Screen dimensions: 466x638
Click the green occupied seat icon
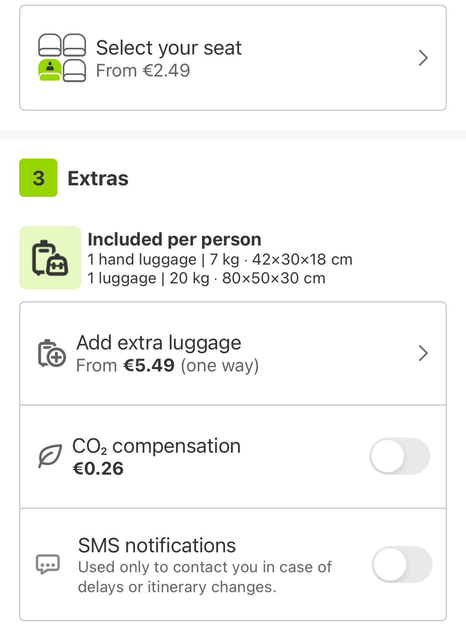[50, 70]
